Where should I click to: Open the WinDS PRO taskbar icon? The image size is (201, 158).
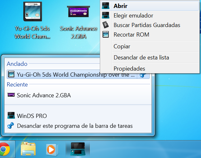78,149
